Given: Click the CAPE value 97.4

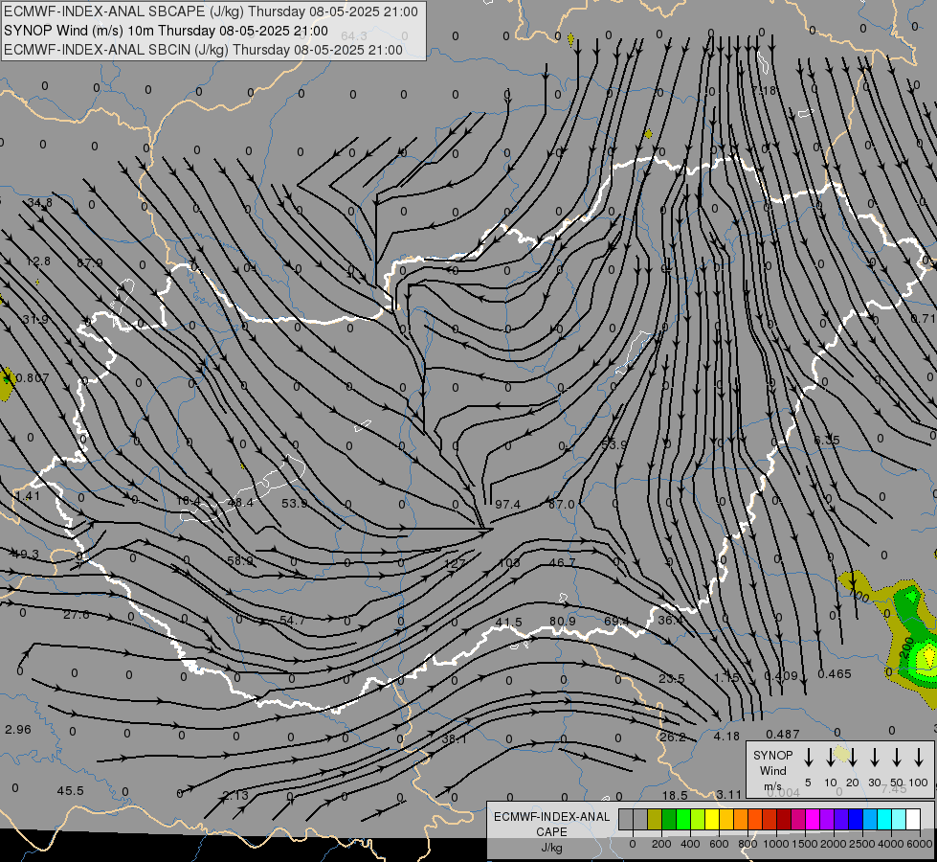Looking at the screenshot, I should (507, 505).
